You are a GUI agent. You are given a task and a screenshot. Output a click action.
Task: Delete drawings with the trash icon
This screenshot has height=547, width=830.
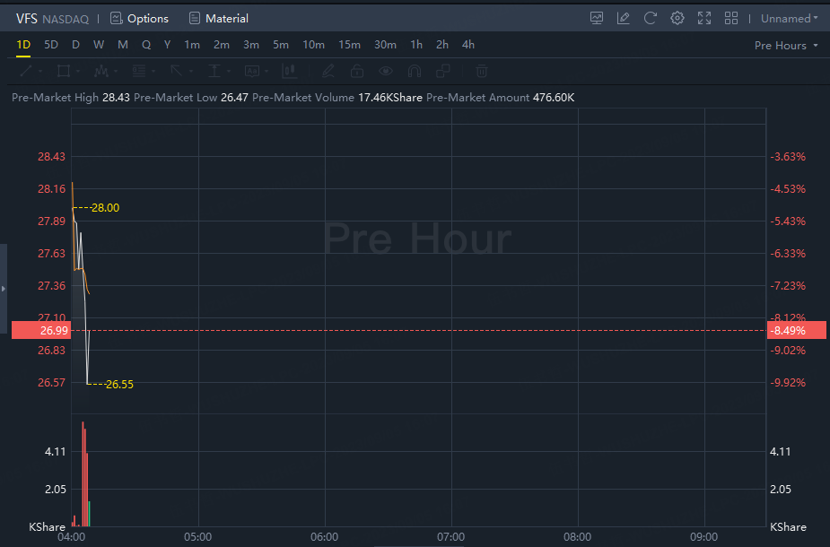click(x=482, y=71)
